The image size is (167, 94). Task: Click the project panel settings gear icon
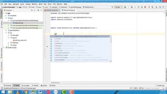(x=38, y=10)
